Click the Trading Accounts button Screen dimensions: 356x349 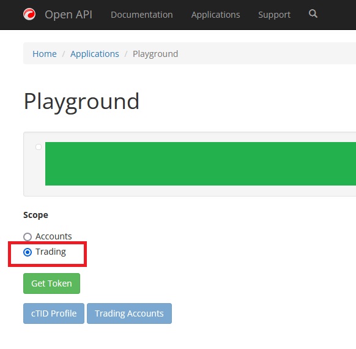point(129,313)
